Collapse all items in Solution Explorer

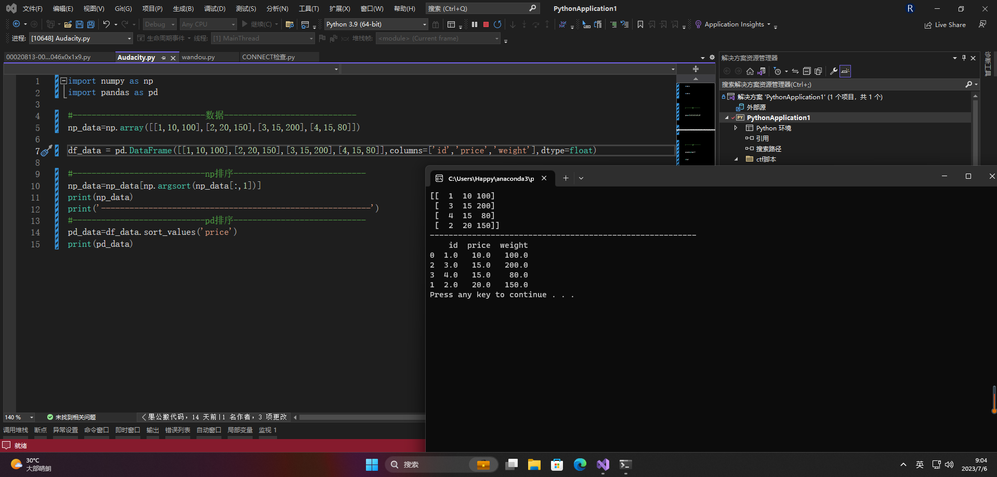coord(807,71)
